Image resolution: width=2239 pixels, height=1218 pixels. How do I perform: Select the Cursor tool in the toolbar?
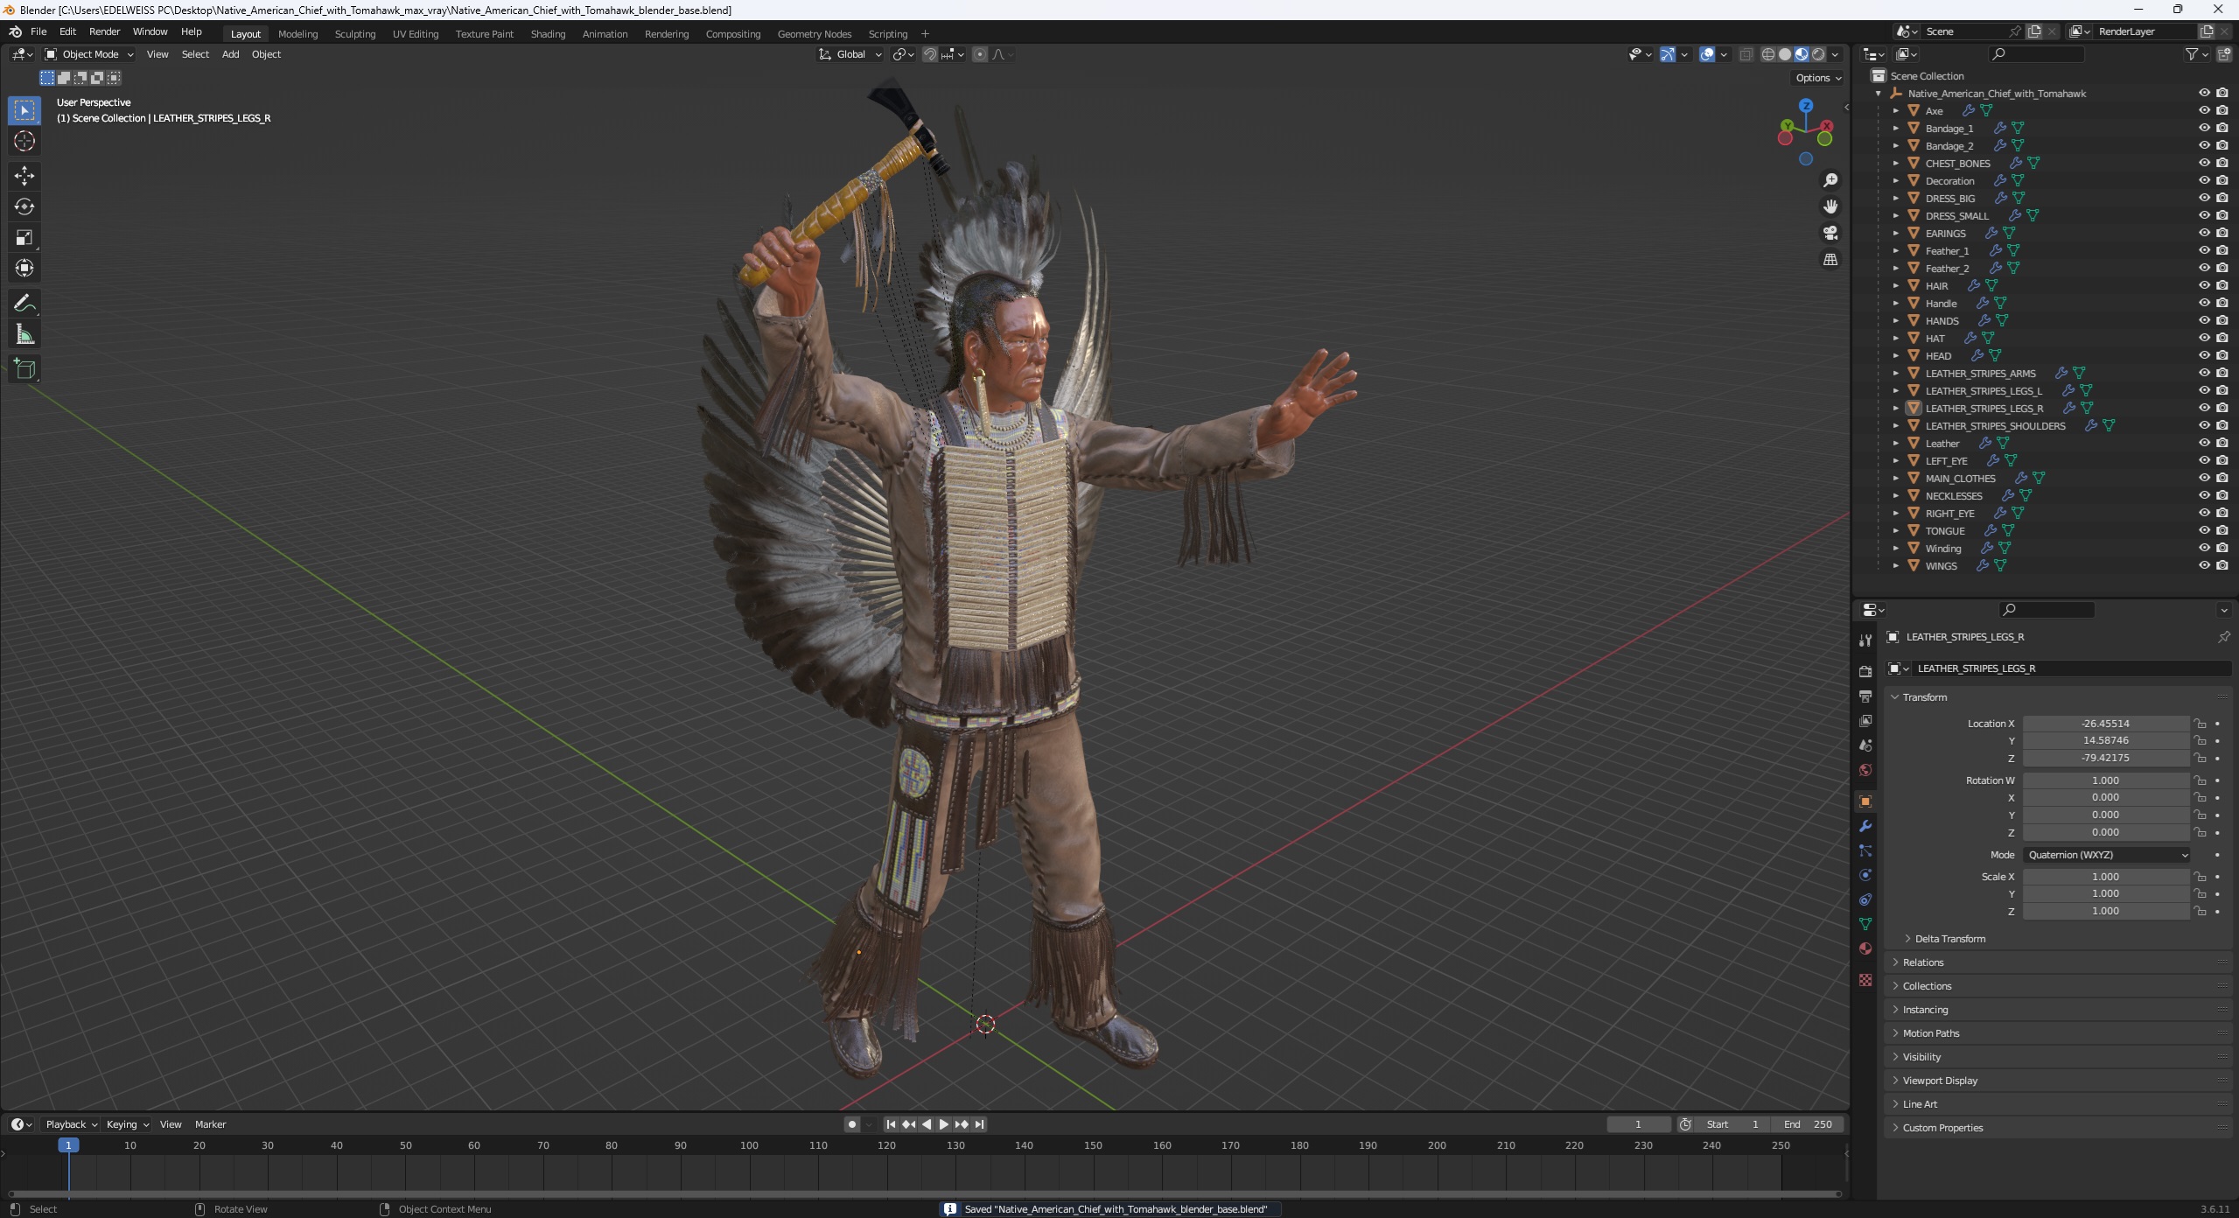(x=24, y=141)
